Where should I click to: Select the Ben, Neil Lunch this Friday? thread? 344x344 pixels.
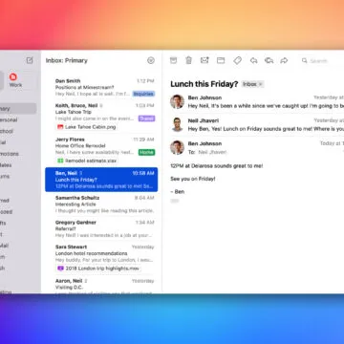click(101, 180)
